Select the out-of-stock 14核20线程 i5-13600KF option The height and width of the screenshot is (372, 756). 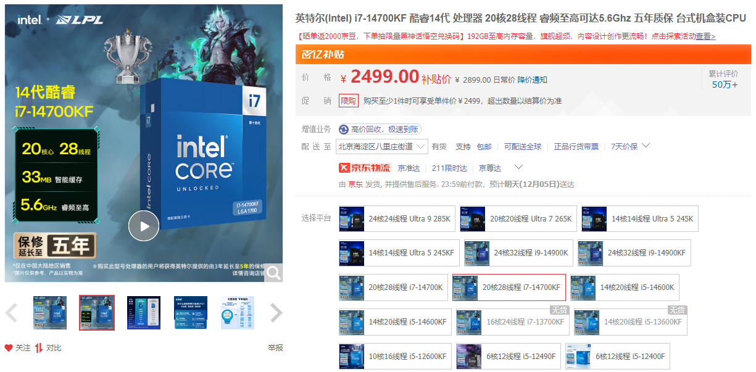631,322
